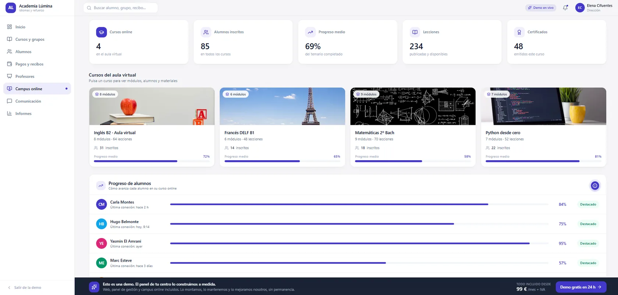618x295 pixels.
Task: Click the CM avatar for Carla Montes
Action: point(102,204)
